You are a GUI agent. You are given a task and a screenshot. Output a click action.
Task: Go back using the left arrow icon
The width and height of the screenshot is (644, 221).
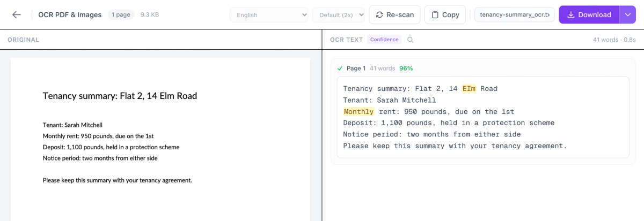tap(17, 15)
